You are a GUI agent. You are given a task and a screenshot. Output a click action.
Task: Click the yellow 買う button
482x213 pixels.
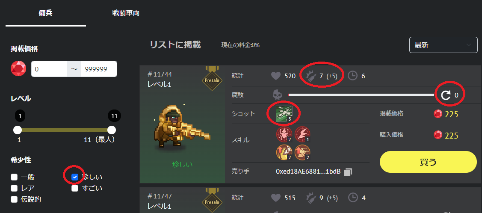click(428, 162)
